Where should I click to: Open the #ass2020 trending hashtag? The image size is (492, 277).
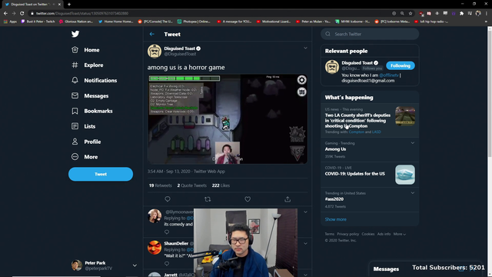pos(334,199)
